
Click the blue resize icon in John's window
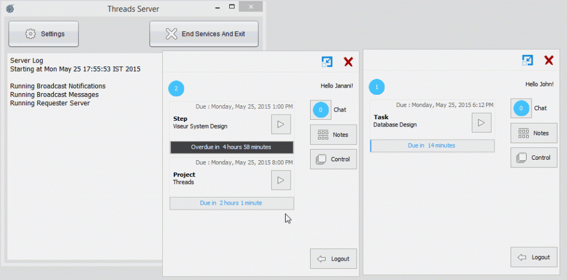point(528,60)
